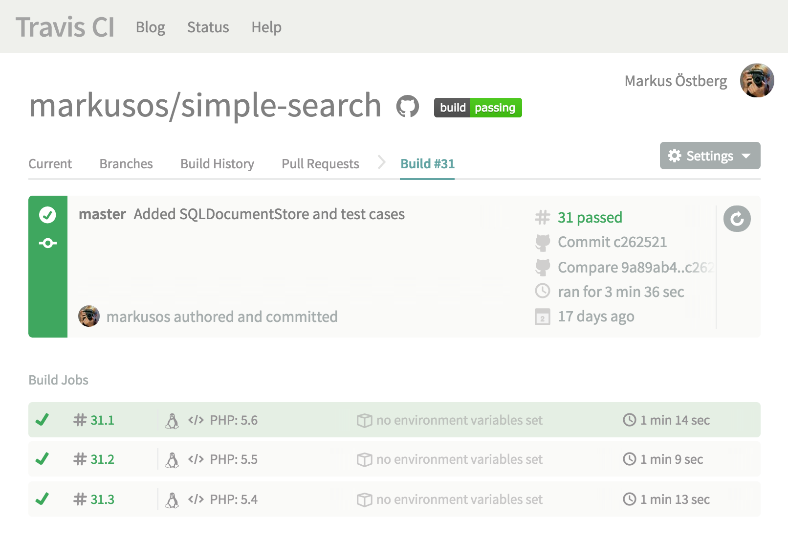Switch to the Branches tab

tap(126, 163)
